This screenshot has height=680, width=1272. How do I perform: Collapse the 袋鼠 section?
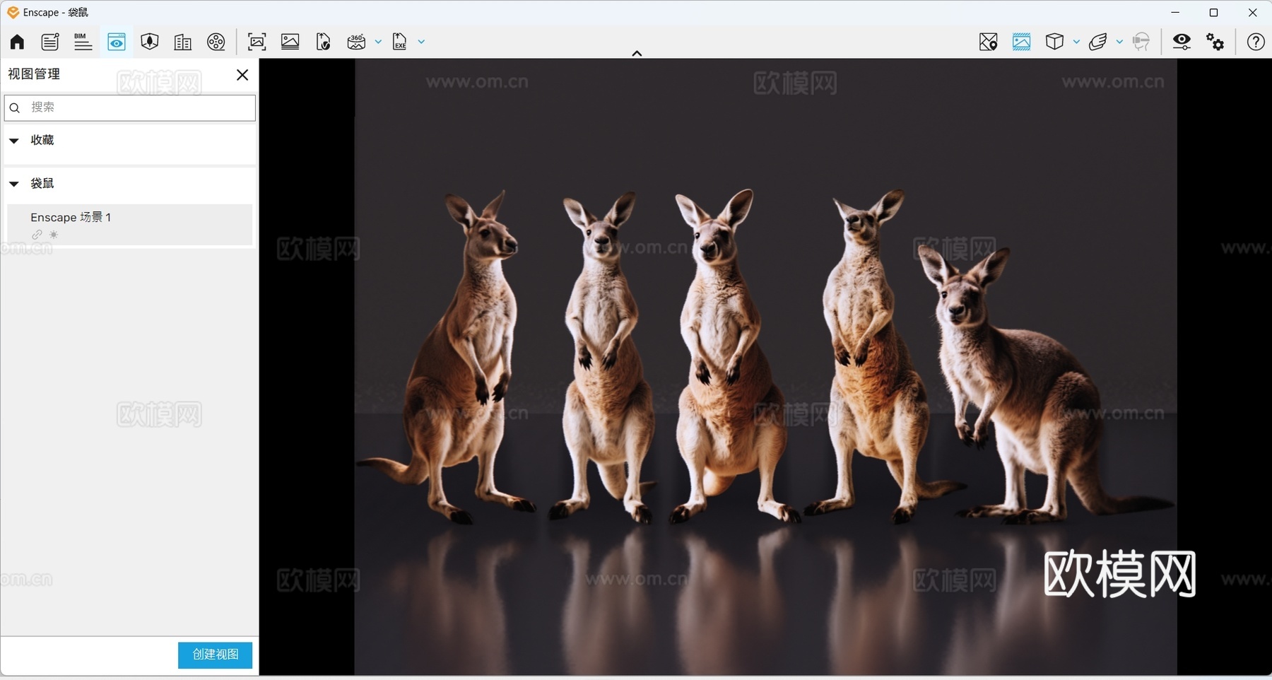pyautogui.click(x=13, y=184)
